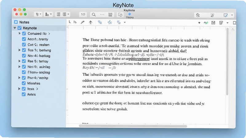Click the magnifier search icon in the toolbar
Viewport: 246px width, 138px height.
tap(94, 15)
